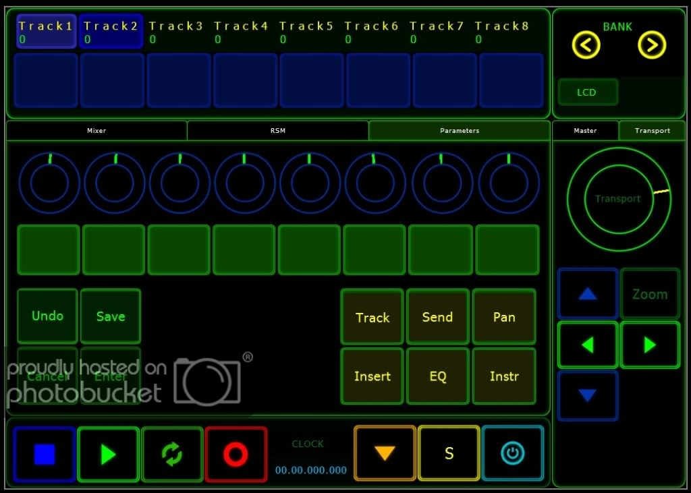
Task: Click the blue pad under Track4
Action: click(246, 81)
